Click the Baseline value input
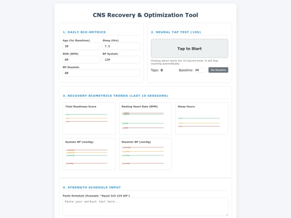291x218 pixels. 200,70
